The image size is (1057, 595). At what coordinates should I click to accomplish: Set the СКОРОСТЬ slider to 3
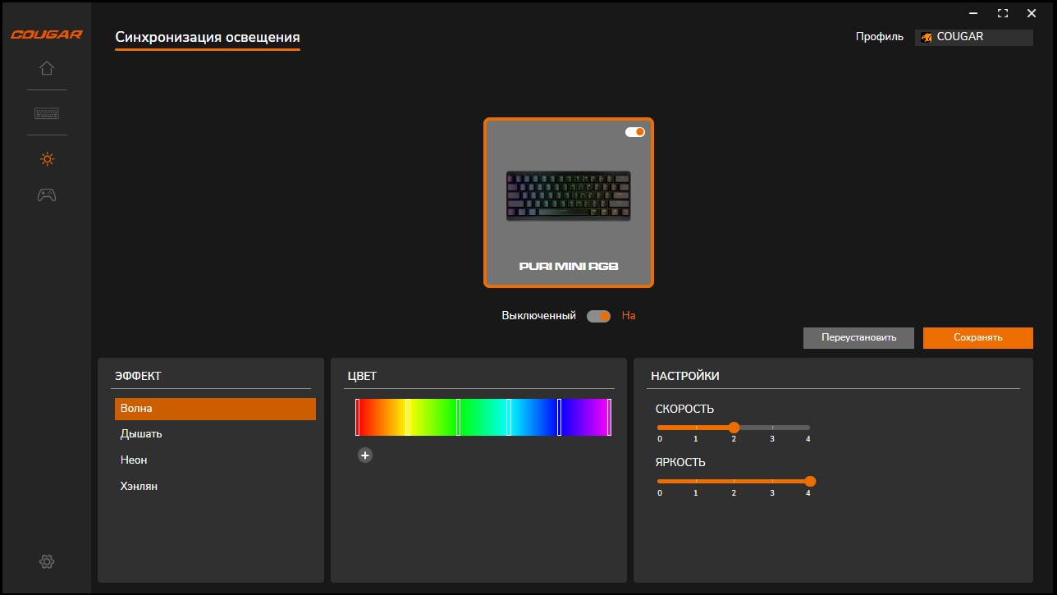click(x=771, y=428)
